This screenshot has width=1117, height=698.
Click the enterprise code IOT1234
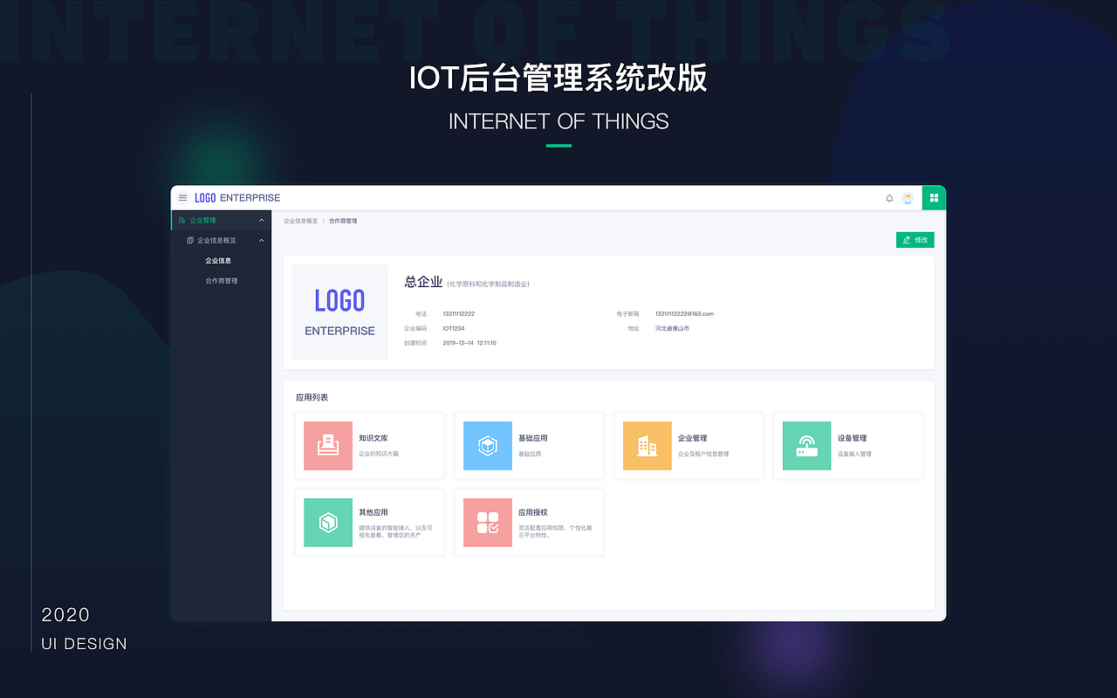(454, 329)
